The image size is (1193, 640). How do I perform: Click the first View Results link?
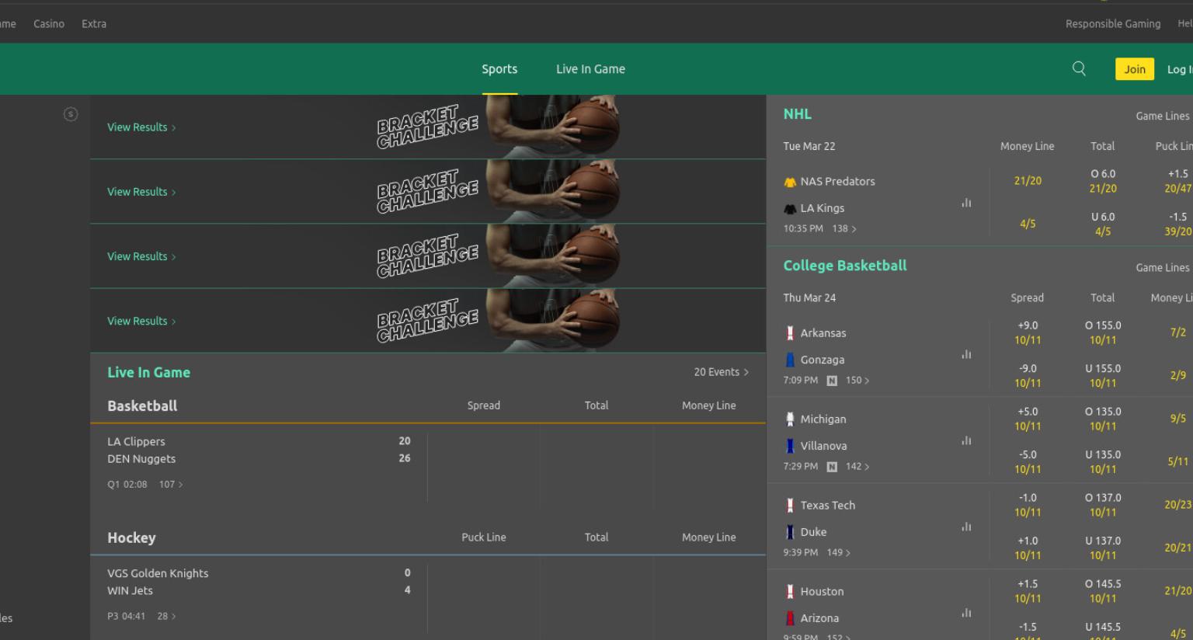[141, 127]
